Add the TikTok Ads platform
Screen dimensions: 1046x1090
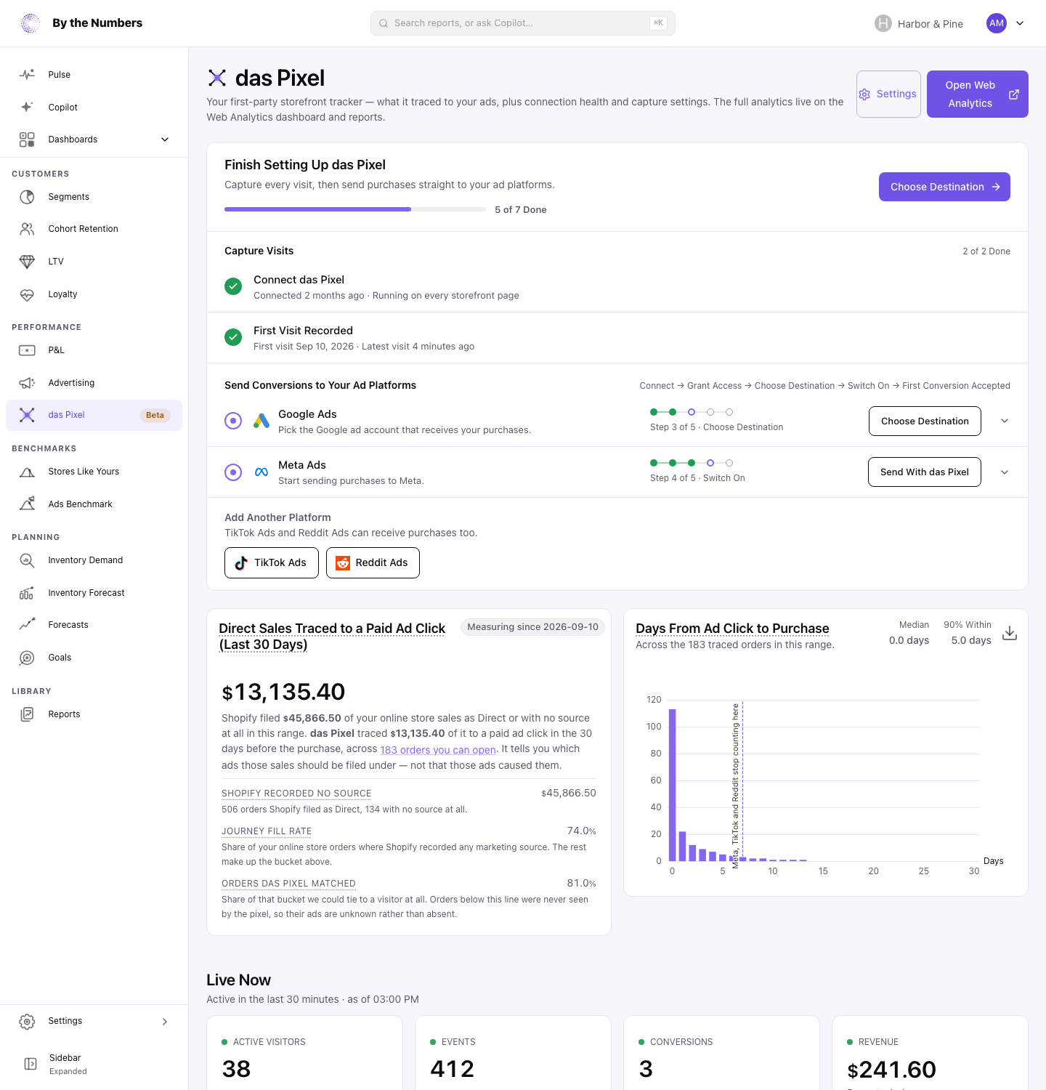(272, 563)
